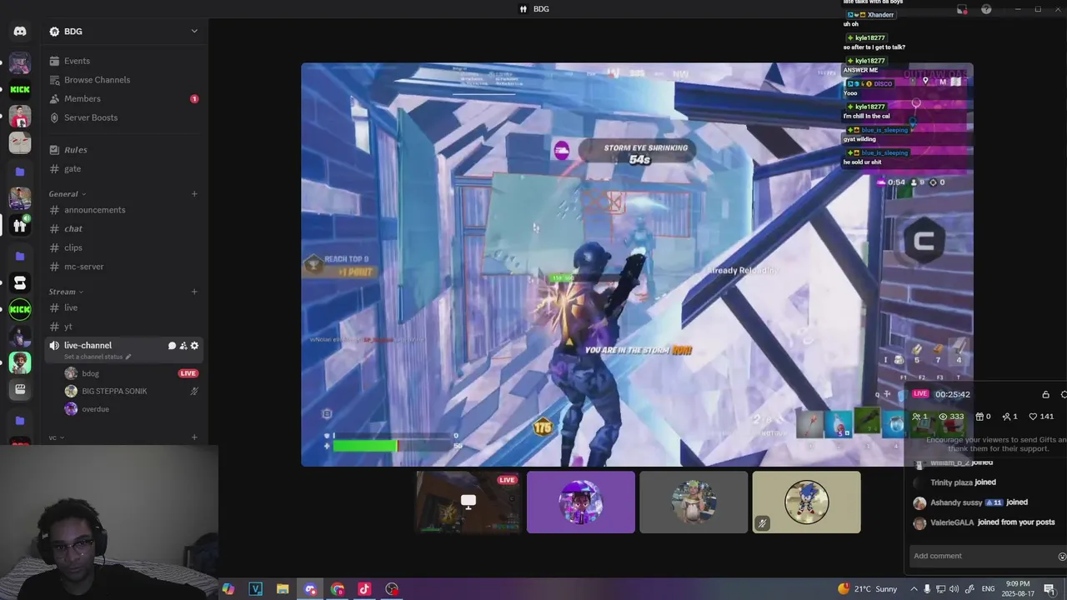Click the heart likes icon showing 141
This screenshot has height=600, width=1067.
click(x=1033, y=417)
